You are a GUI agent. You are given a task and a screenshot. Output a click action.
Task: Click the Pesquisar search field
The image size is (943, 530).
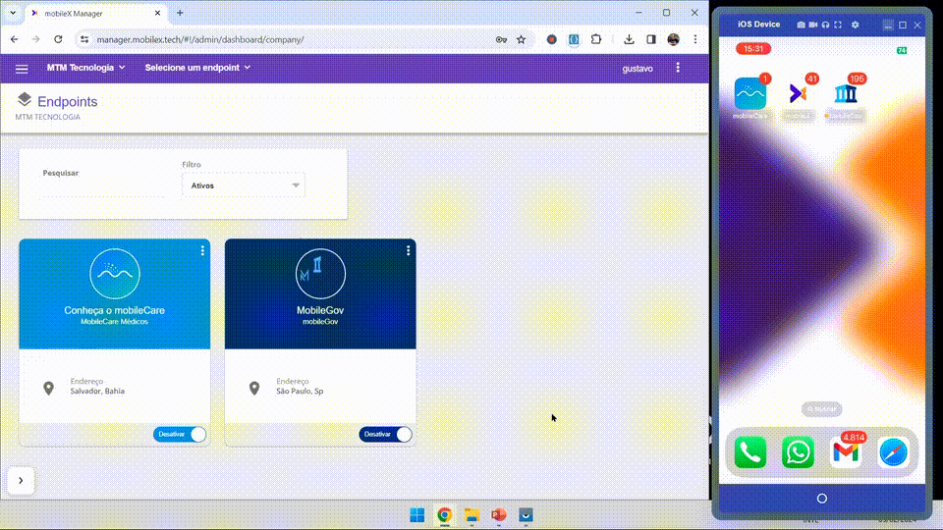pyautogui.click(x=103, y=188)
